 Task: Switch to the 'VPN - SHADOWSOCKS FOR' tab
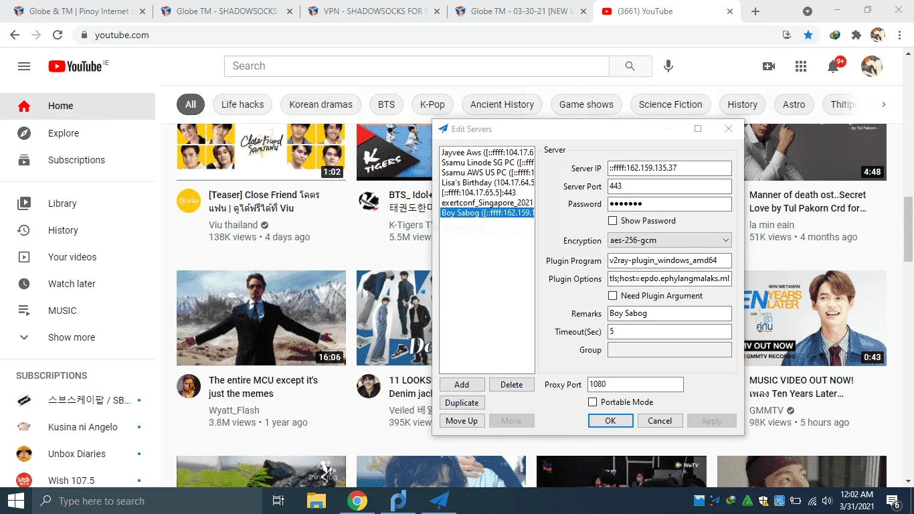[373, 11]
